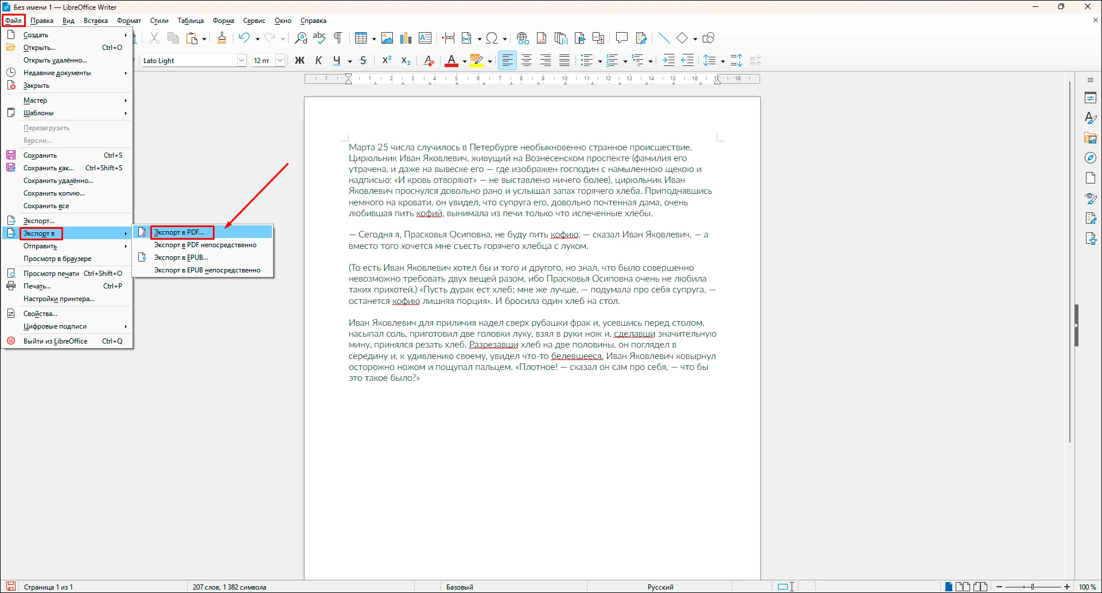This screenshot has width=1102, height=593.
Task: Click the Undo arrow icon
Action: [244, 38]
